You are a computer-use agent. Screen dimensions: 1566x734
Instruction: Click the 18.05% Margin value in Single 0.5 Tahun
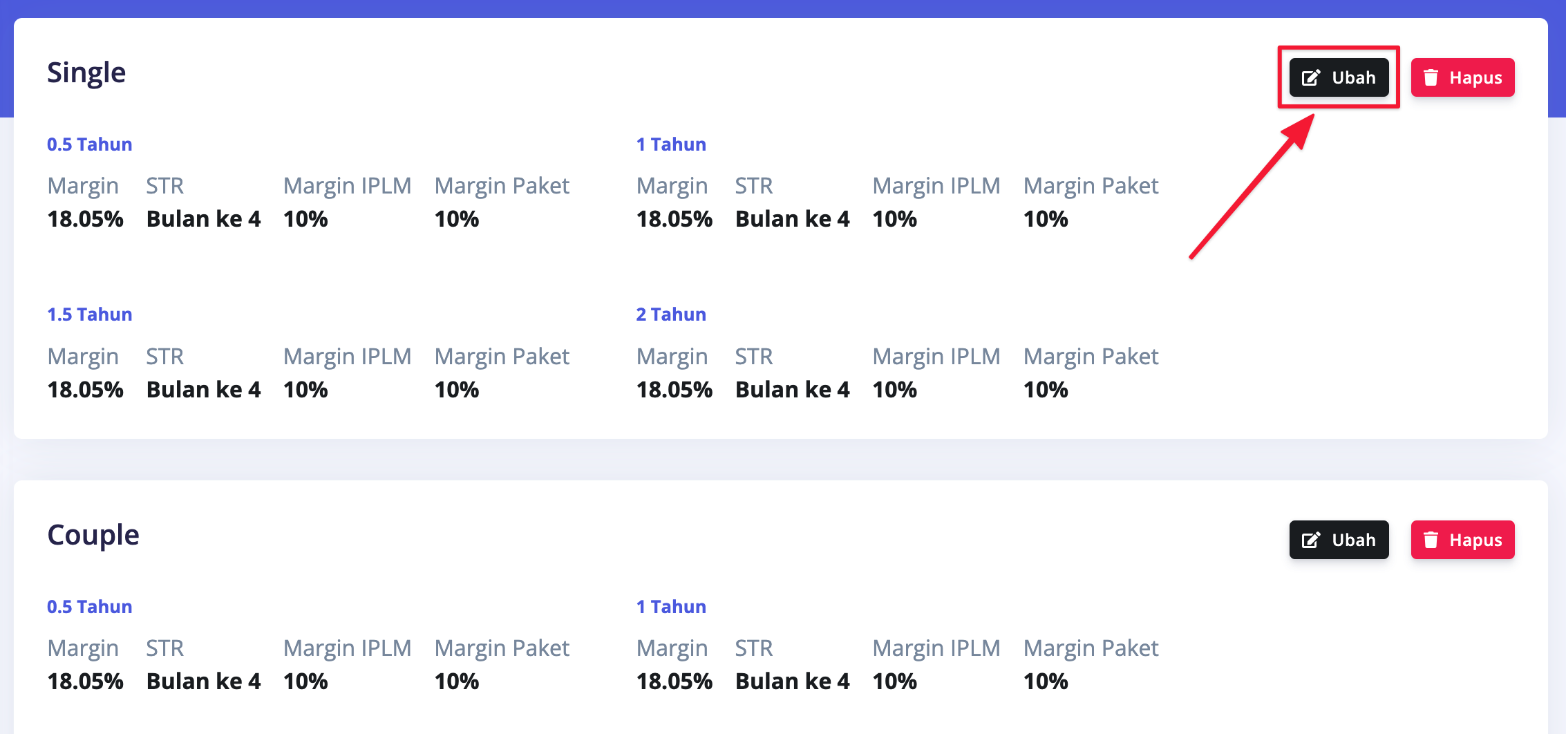(85, 219)
